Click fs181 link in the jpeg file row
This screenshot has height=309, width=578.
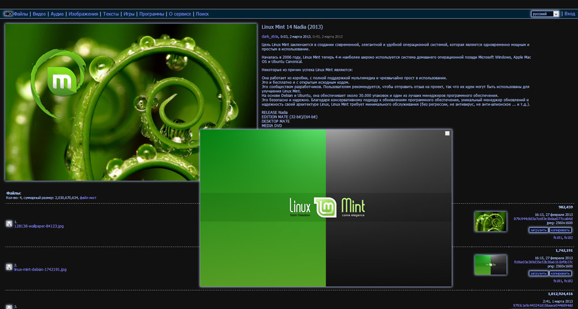point(558,237)
